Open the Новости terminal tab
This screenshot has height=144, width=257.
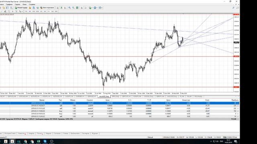pyautogui.click(x=22, y=133)
